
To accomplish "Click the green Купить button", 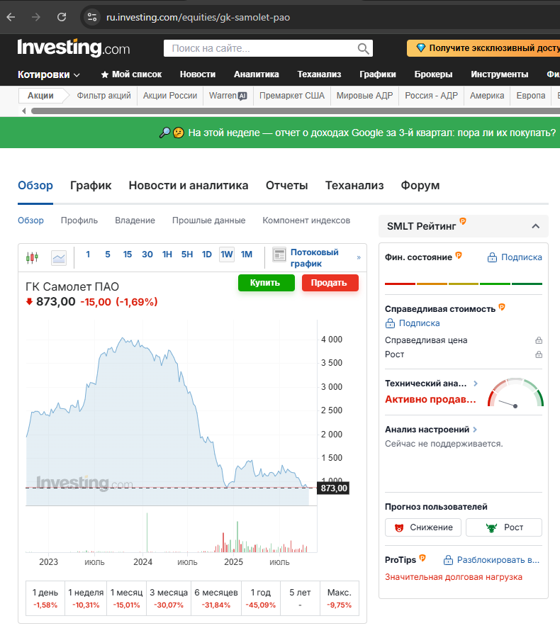I will [x=266, y=283].
